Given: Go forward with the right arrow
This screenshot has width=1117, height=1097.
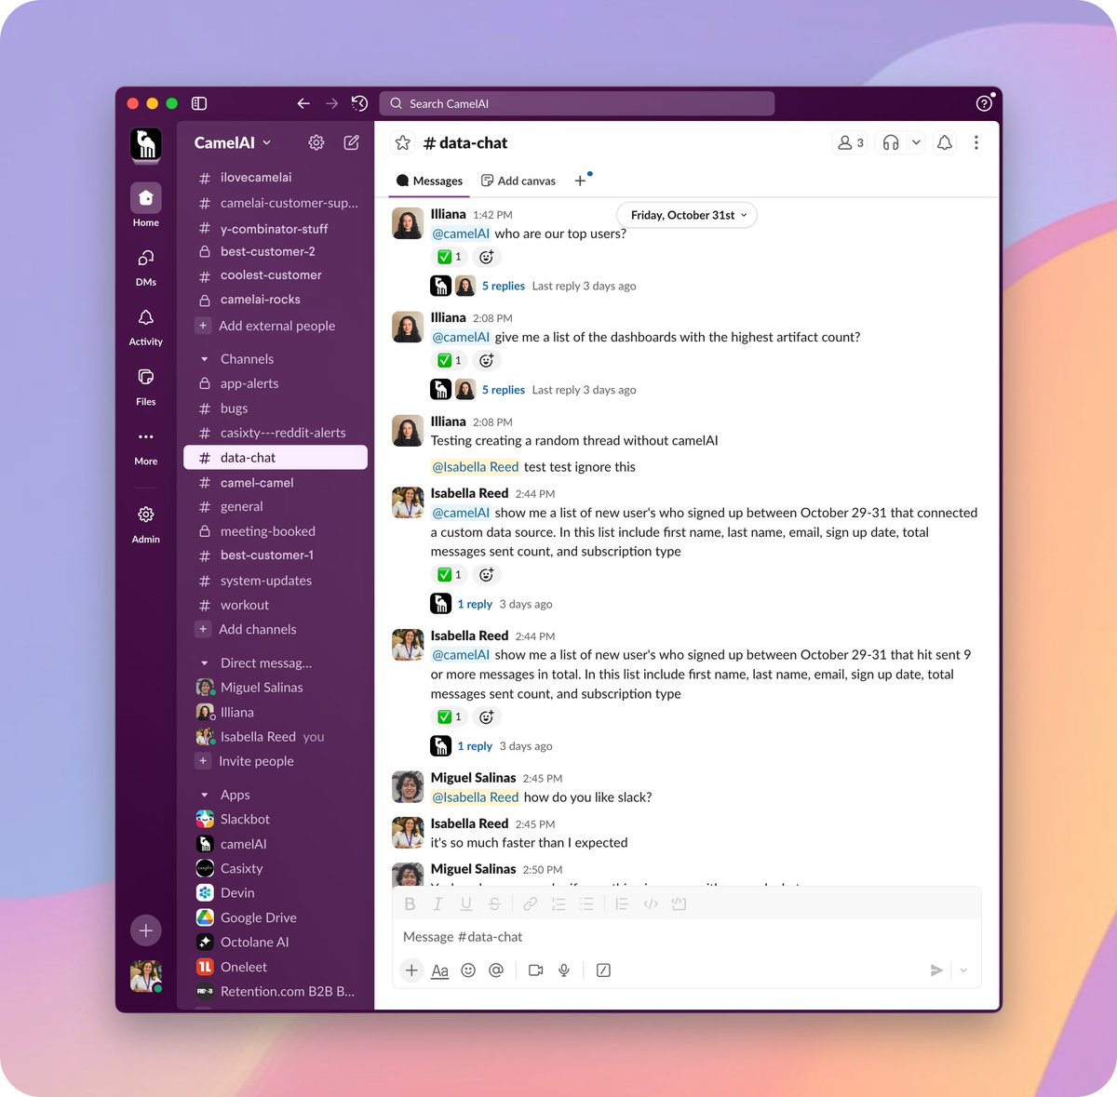Looking at the screenshot, I should pyautogui.click(x=331, y=103).
